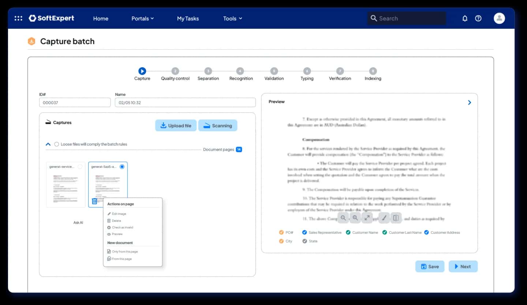Open the help question mark icon

[x=478, y=18]
